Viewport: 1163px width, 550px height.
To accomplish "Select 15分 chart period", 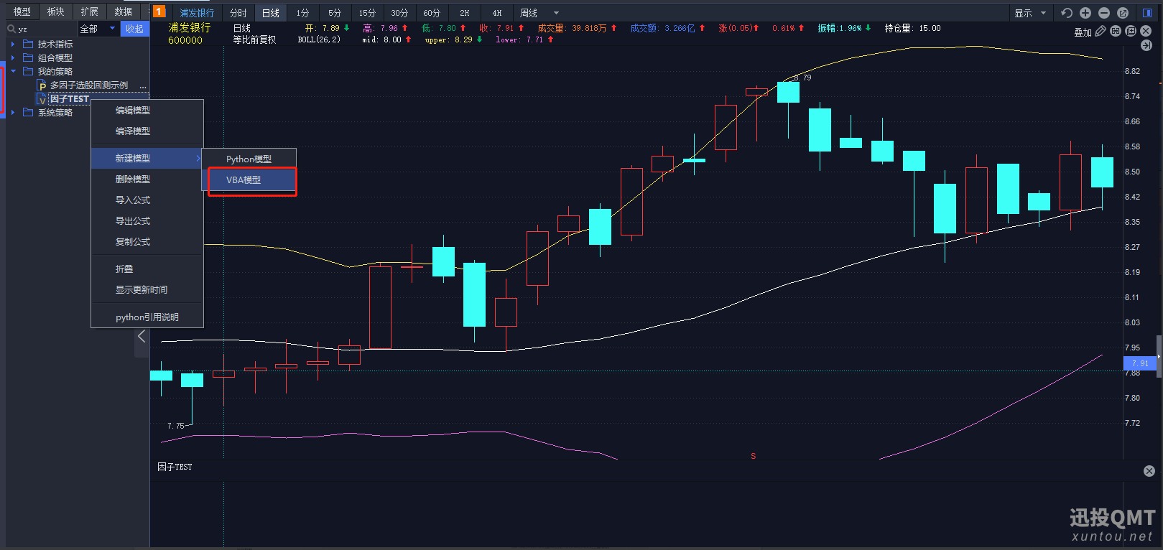I will click(367, 13).
